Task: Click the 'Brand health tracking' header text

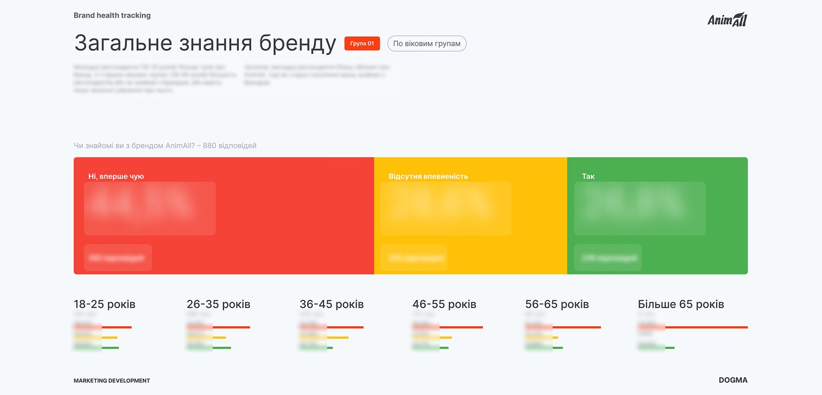Action: pos(112,15)
